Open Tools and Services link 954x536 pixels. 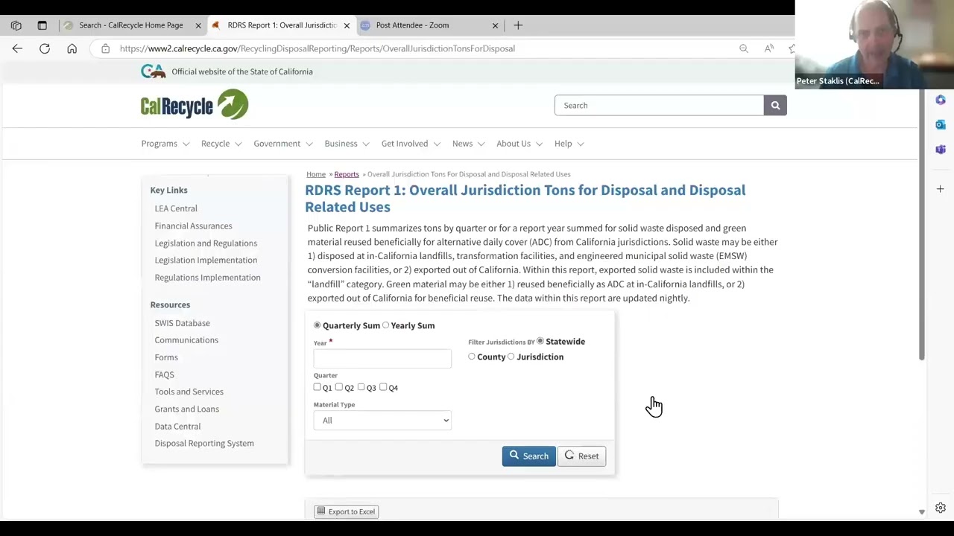pos(189,392)
